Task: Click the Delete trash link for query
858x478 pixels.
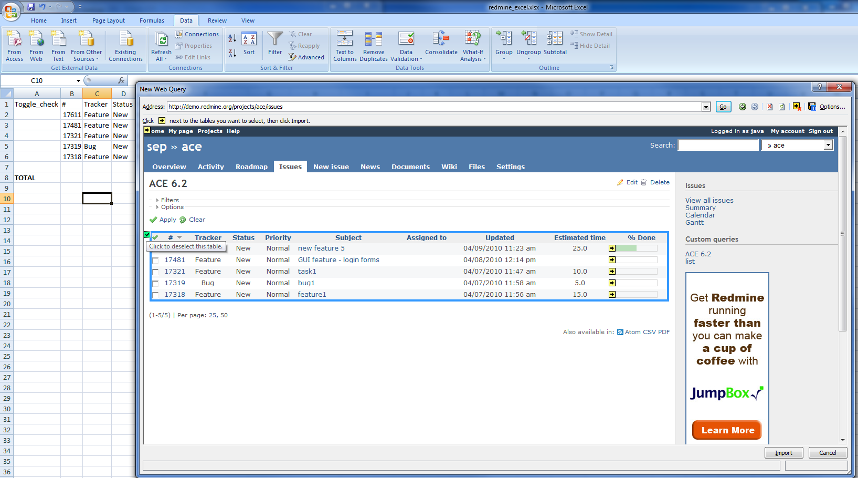Action: coord(655,182)
